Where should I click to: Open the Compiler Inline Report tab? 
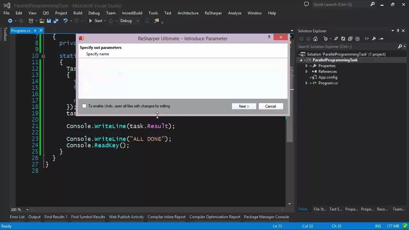166,217
